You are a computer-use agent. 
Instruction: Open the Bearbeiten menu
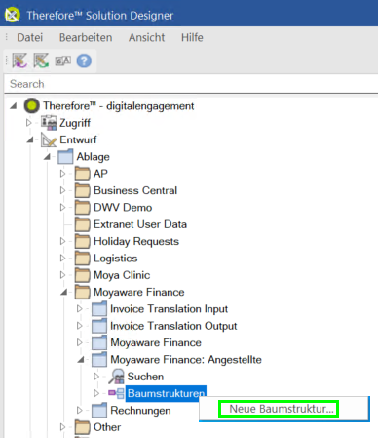pyautogui.click(x=86, y=37)
